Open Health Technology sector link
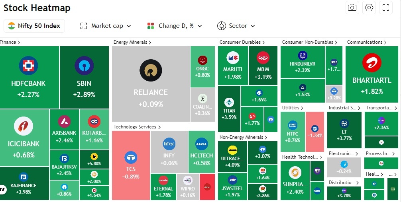Screen dimensions: 401x202 pyautogui.click(x=302, y=157)
